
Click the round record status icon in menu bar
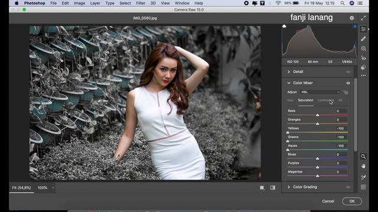246,3
